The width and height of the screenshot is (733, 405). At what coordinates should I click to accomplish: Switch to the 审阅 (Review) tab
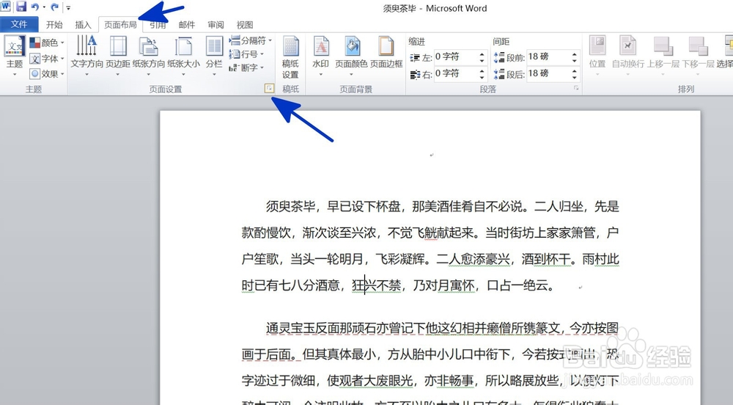tap(216, 25)
